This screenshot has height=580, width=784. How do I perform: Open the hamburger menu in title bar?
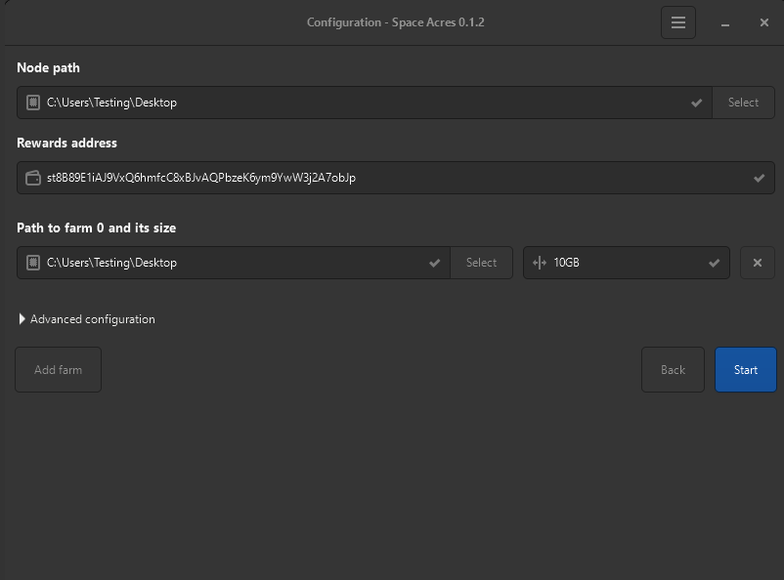coord(678,22)
